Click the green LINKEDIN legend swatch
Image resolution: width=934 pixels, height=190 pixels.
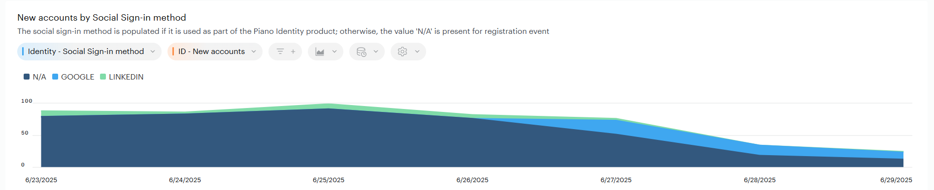(x=103, y=77)
